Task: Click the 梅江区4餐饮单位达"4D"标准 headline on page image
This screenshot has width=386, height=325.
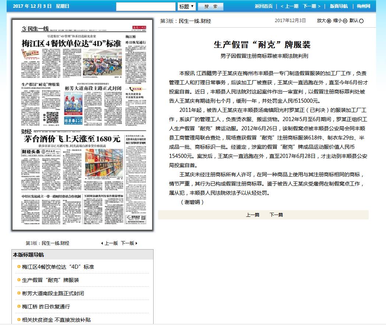Action: click(71, 43)
